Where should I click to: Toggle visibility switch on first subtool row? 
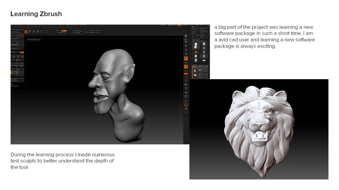pyautogui.click(x=200, y=66)
